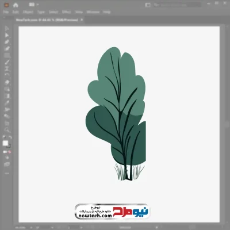The image size is (230, 230).
Task: Set color to None swatch
Action: tap(10, 152)
